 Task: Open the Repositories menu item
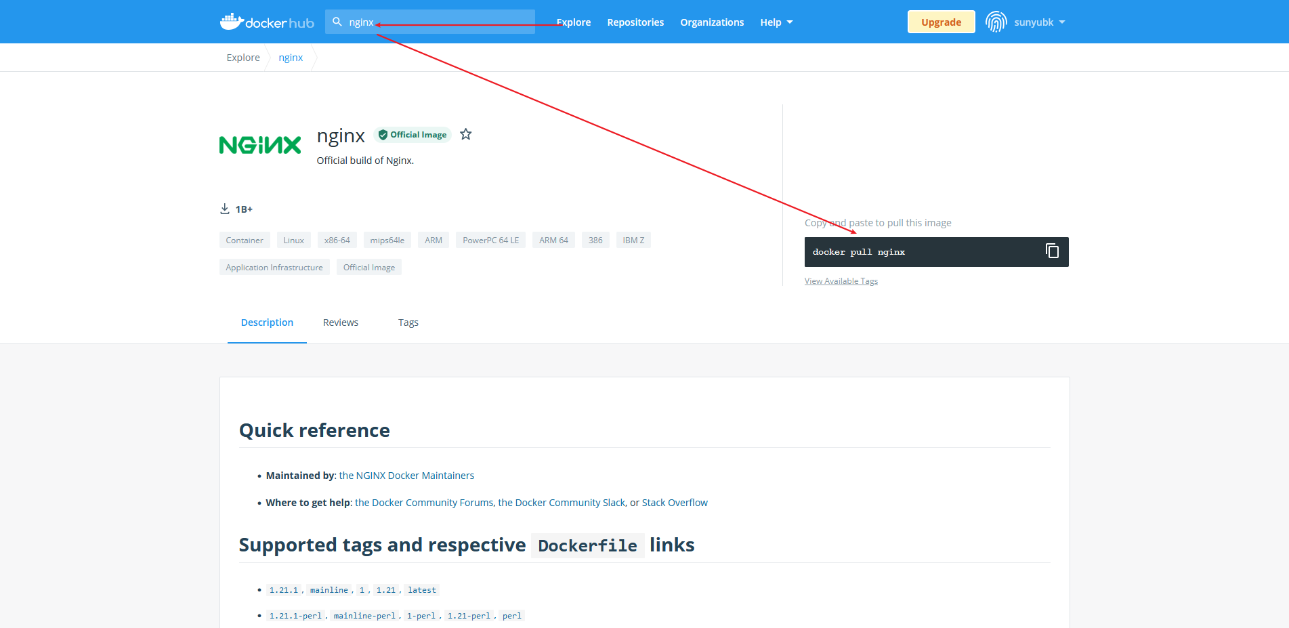[635, 22]
